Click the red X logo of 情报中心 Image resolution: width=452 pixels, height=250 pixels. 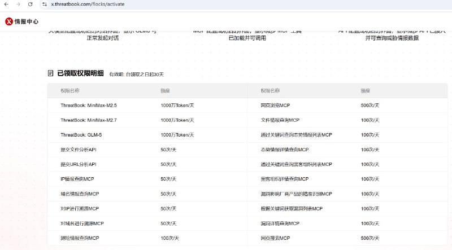pyautogui.click(x=9, y=21)
